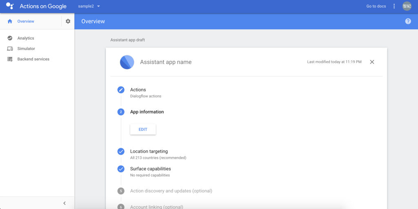Open the three-dot more options menu

click(394, 6)
